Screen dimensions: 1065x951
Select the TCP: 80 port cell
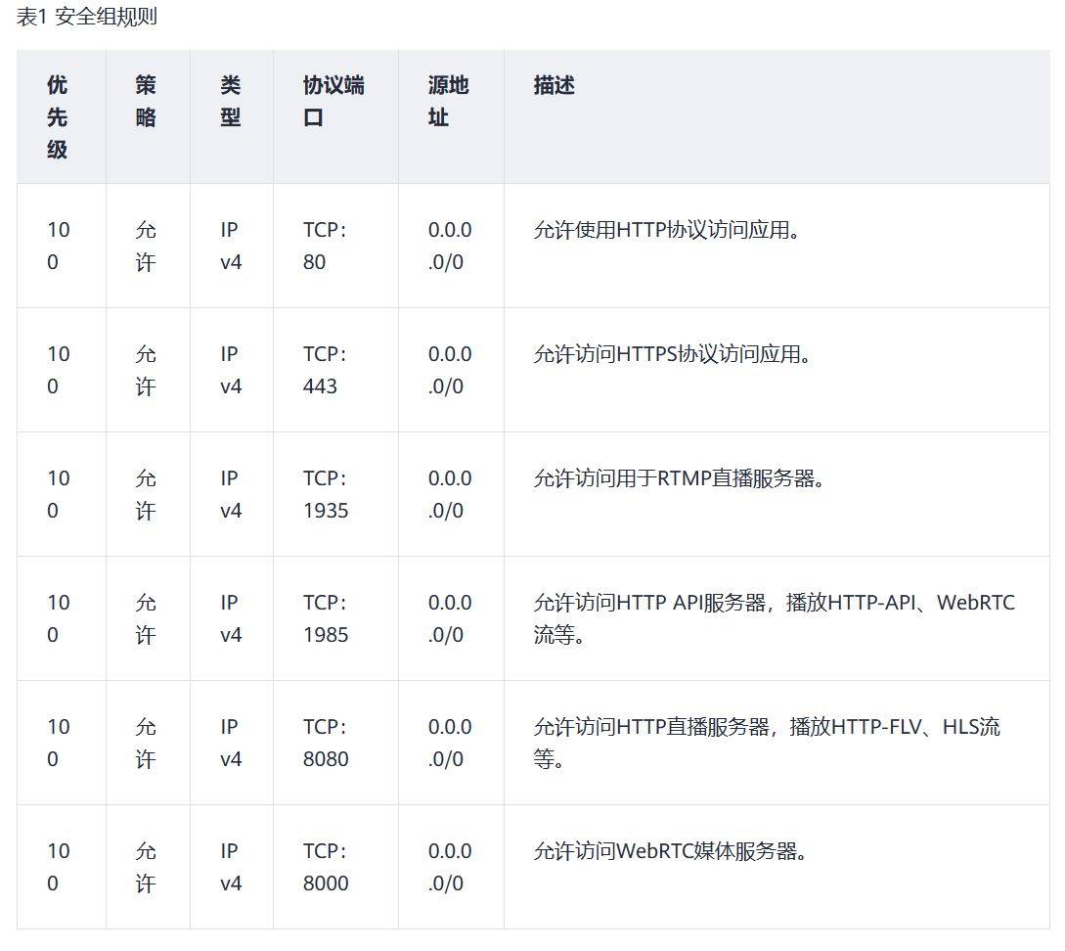pos(324,246)
